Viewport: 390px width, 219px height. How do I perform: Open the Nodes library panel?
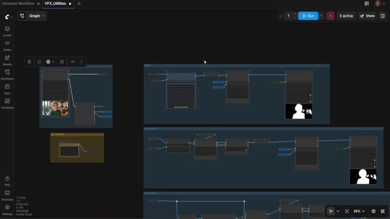tap(7, 46)
